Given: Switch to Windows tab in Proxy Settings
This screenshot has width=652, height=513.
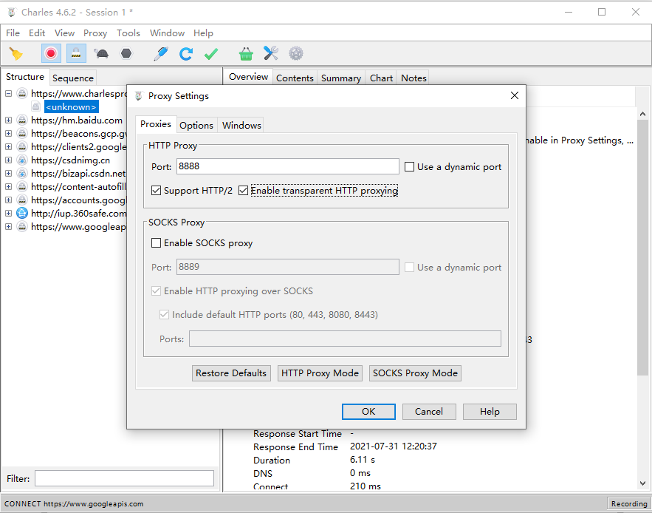Looking at the screenshot, I should point(241,125).
